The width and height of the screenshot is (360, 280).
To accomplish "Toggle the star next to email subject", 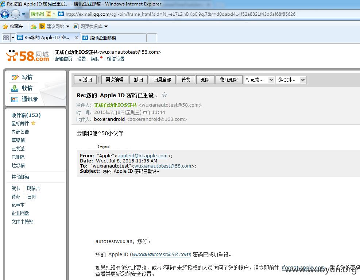I will click(164, 95).
